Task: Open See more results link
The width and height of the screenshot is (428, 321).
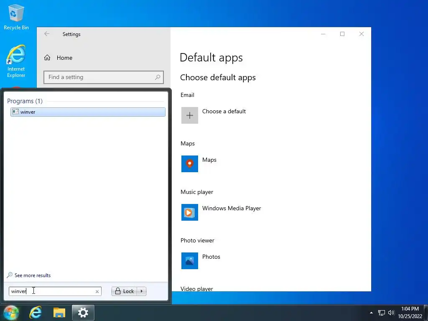Action: pyautogui.click(x=33, y=275)
